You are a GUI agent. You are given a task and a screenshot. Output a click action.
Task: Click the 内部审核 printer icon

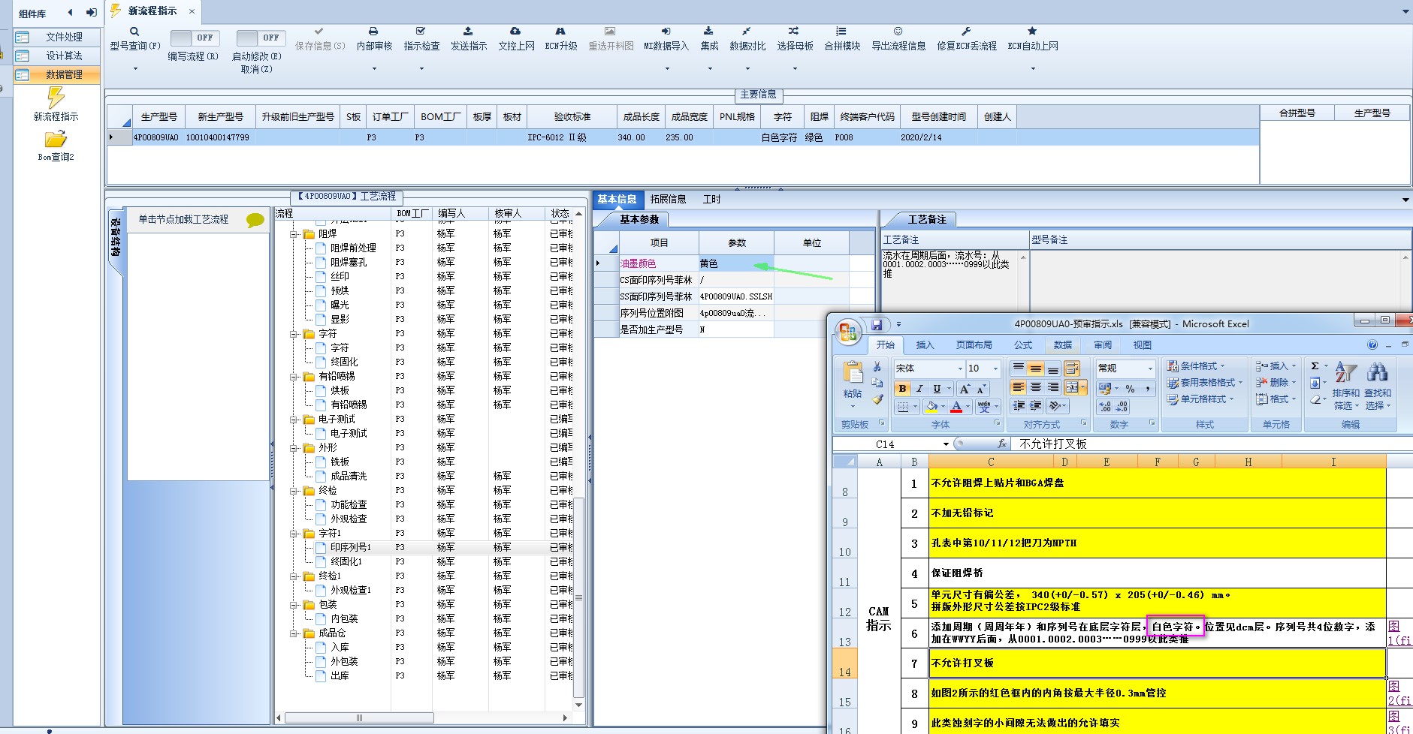[373, 32]
